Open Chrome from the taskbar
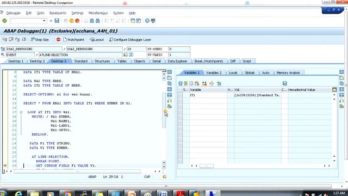Screen dimensions: 348x196 coord(66,194)
